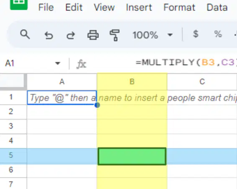Print the spreadsheet with printer icon
The image size is (237, 189).
(x=93, y=35)
